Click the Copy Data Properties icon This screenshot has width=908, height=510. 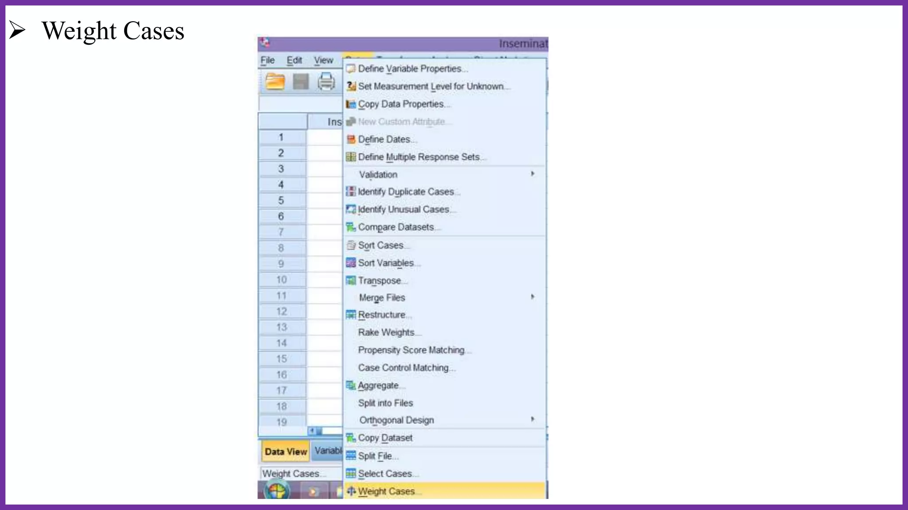point(351,104)
